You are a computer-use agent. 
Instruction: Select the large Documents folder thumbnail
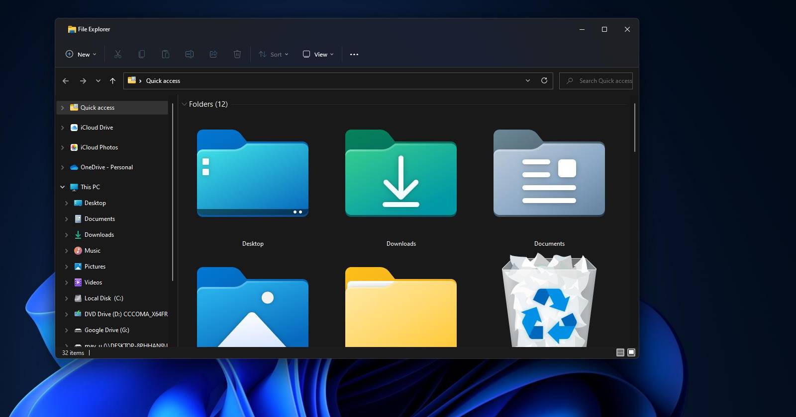click(x=549, y=173)
